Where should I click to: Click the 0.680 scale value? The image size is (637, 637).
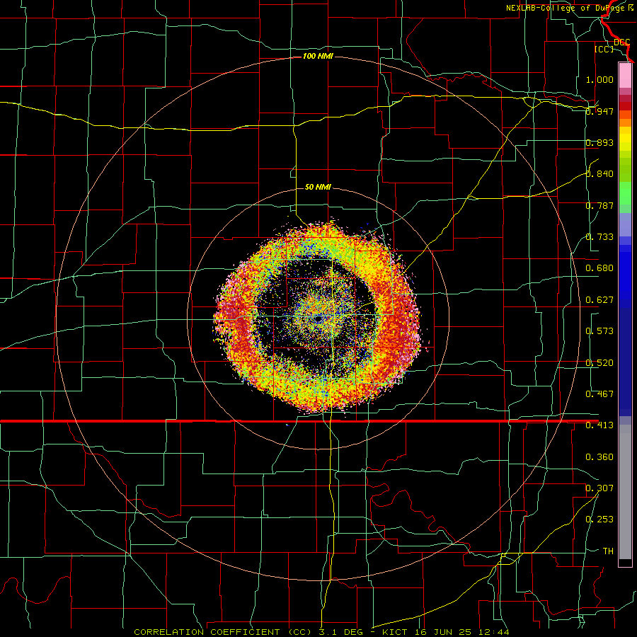click(x=599, y=268)
